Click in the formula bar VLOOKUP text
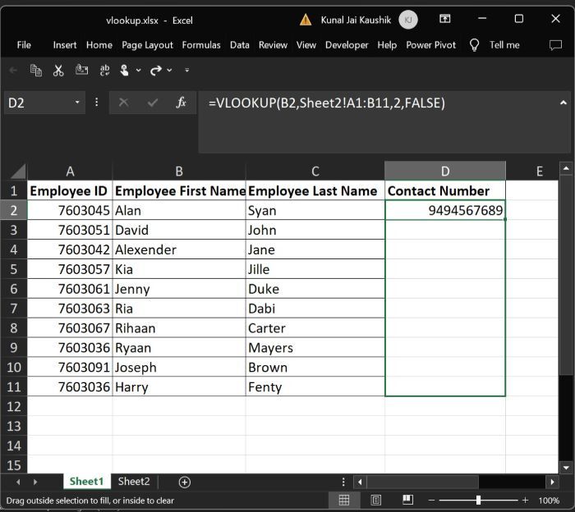575x512 pixels. [326, 103]
